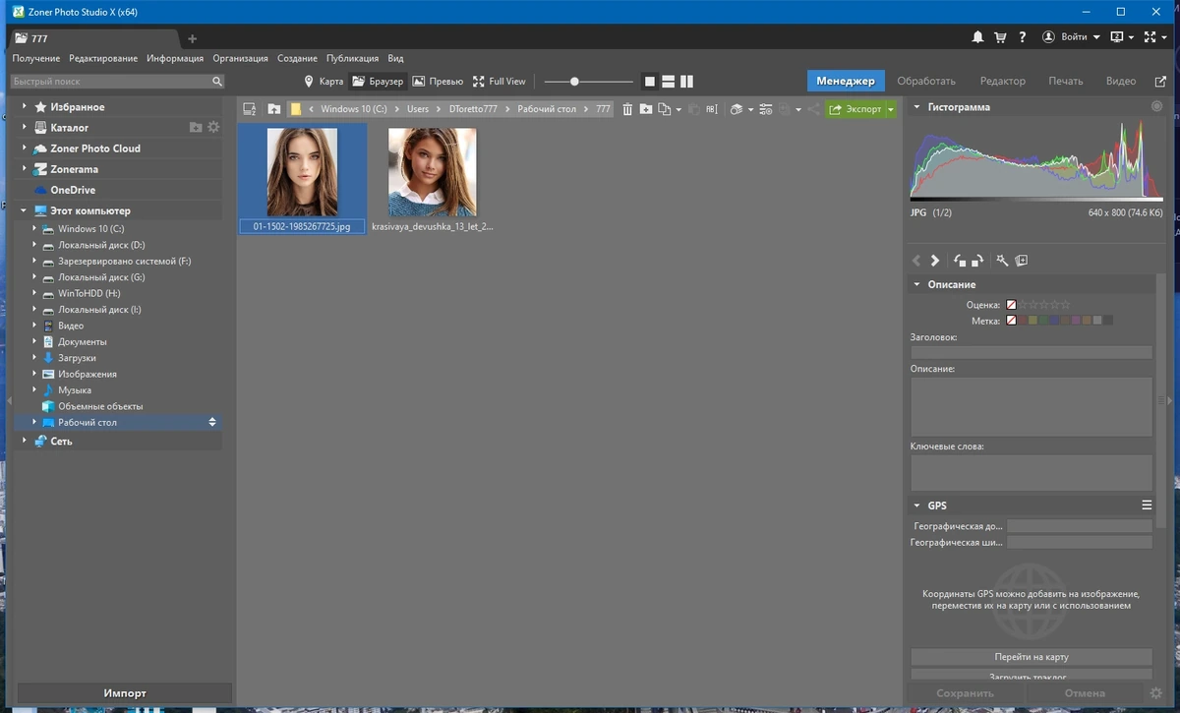Image resolution: width=1180 pixels, height=713 pixels.
Task: Click the notification bell icon
Action: (977, 37)
